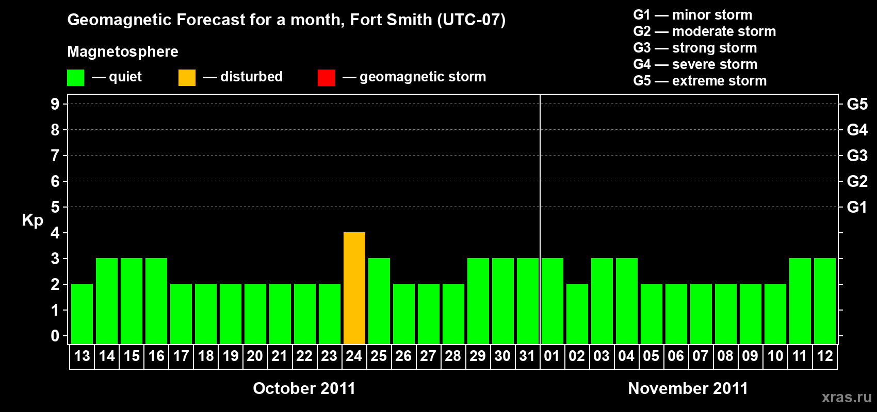877x412 pixels.
Task: Select the orange bar for October 24
Action: coord(354,288)
